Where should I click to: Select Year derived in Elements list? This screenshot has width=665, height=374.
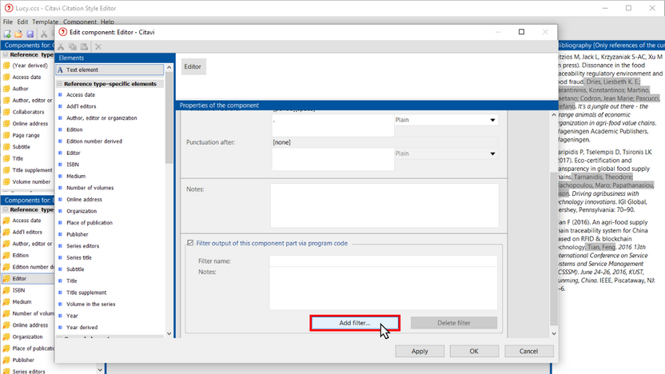pyautogui.click(x=82, y=328)
